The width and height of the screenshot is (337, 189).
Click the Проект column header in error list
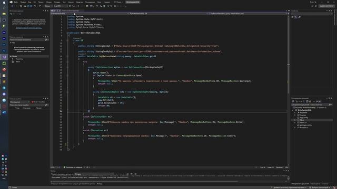39,108
